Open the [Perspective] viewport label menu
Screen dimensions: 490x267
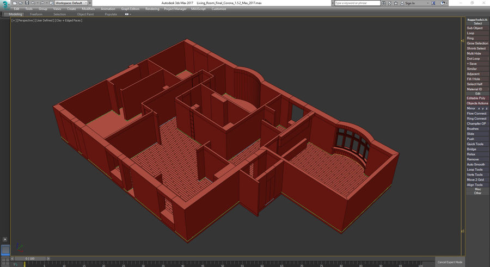(25, 20)
